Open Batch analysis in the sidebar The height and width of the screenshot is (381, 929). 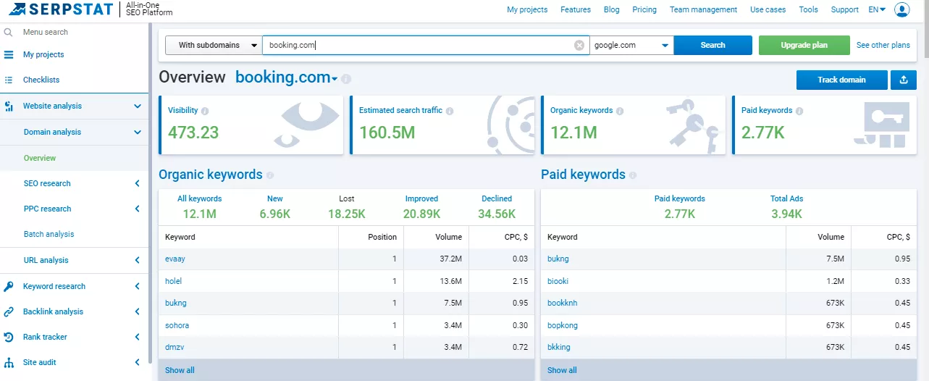tap(49, 235)
